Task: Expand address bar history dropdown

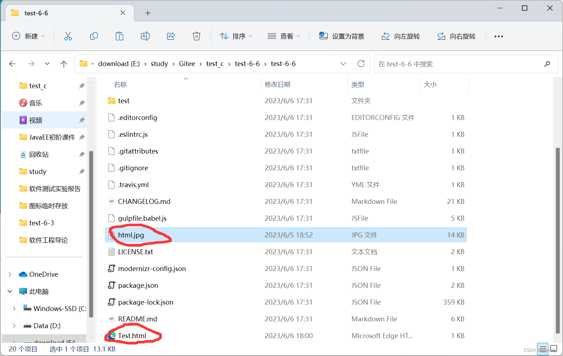Action: [x=343, y=64]
